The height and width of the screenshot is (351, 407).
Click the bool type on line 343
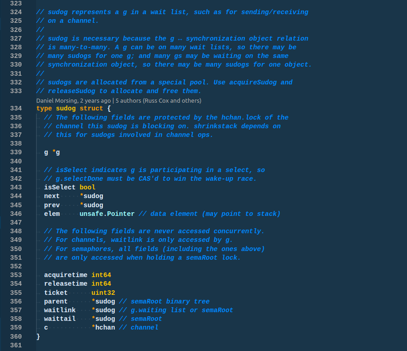pyautogui.click(x=87, y=187)
